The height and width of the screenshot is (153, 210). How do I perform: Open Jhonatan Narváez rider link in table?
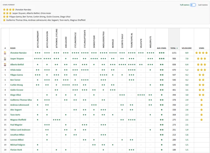pos(18,53)
